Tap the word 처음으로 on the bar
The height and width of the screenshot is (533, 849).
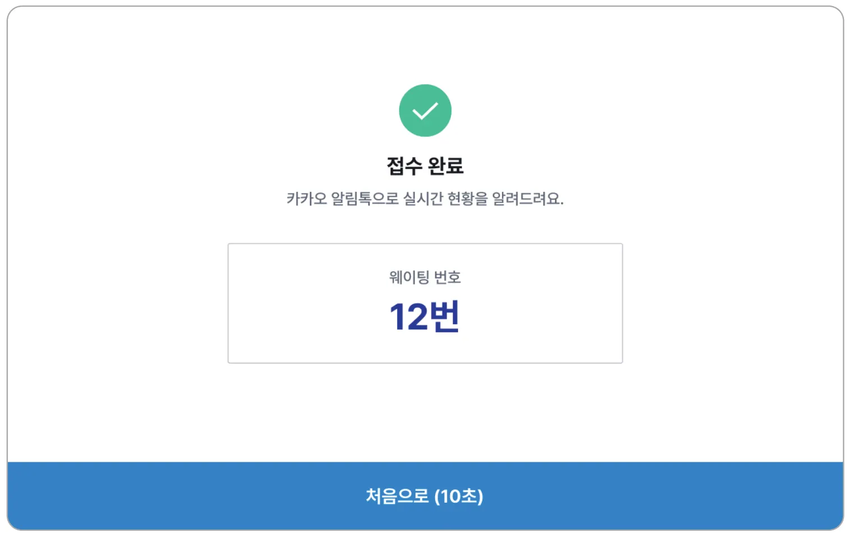click(397, 496)
